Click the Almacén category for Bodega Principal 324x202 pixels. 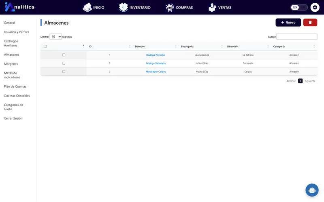(294, 55)
